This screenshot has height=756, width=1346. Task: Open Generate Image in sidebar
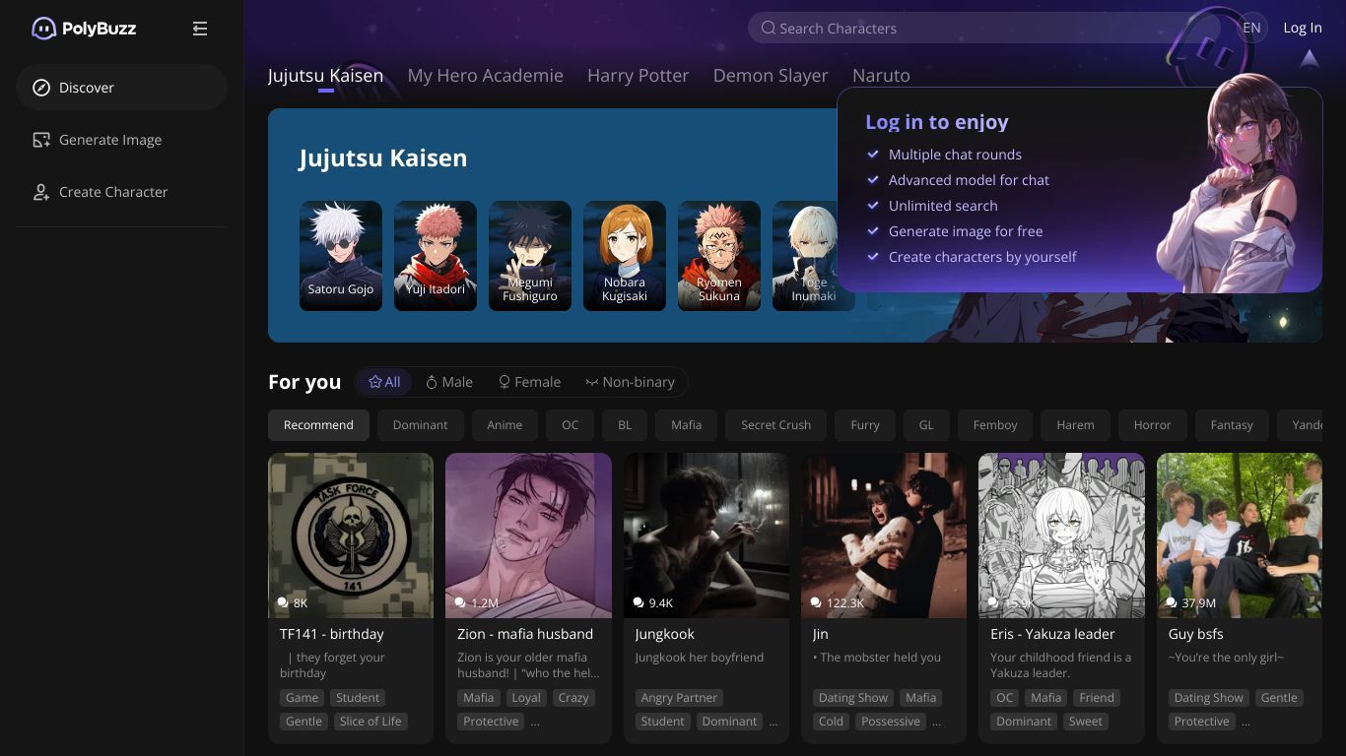(121, 140)
